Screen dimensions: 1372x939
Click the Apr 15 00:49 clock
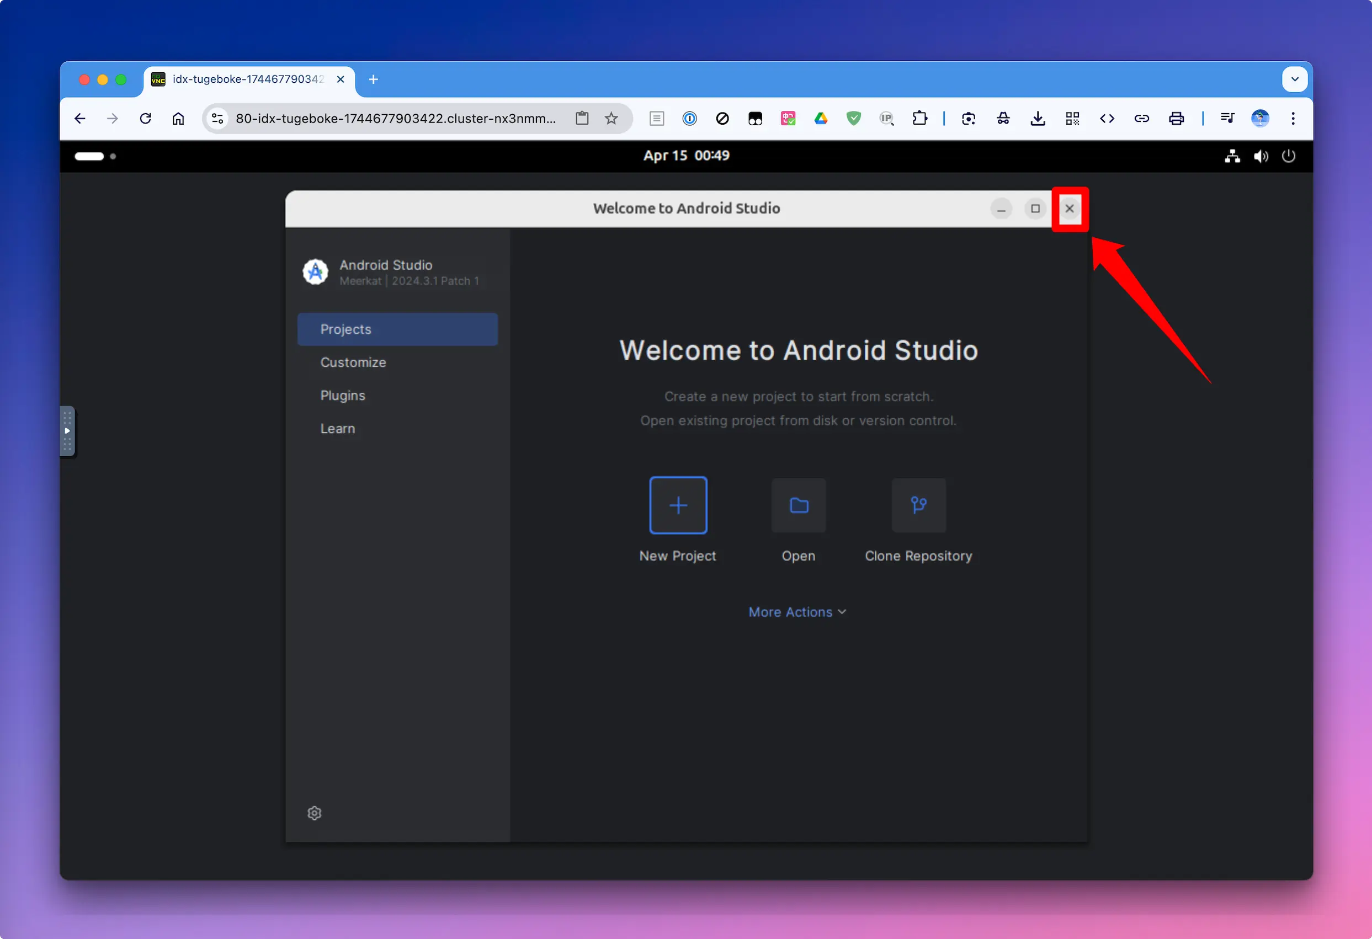(x=686, y=156)
